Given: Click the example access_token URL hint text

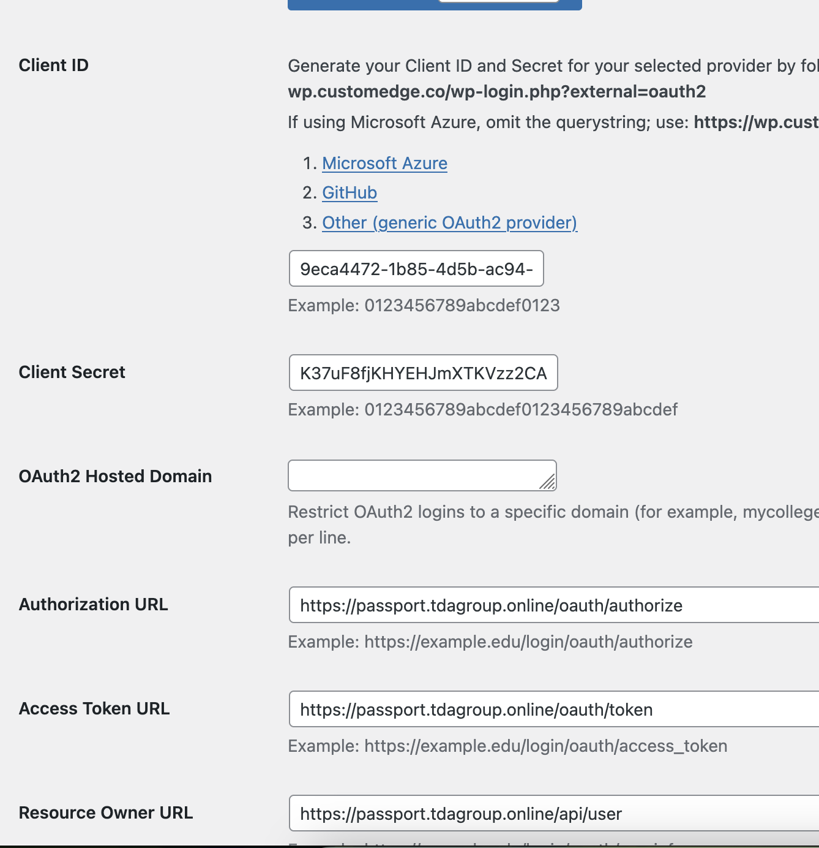Looking at the screenshot, I should point(507,746).
